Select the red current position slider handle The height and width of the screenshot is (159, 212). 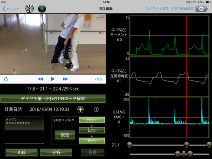point(186,145)
